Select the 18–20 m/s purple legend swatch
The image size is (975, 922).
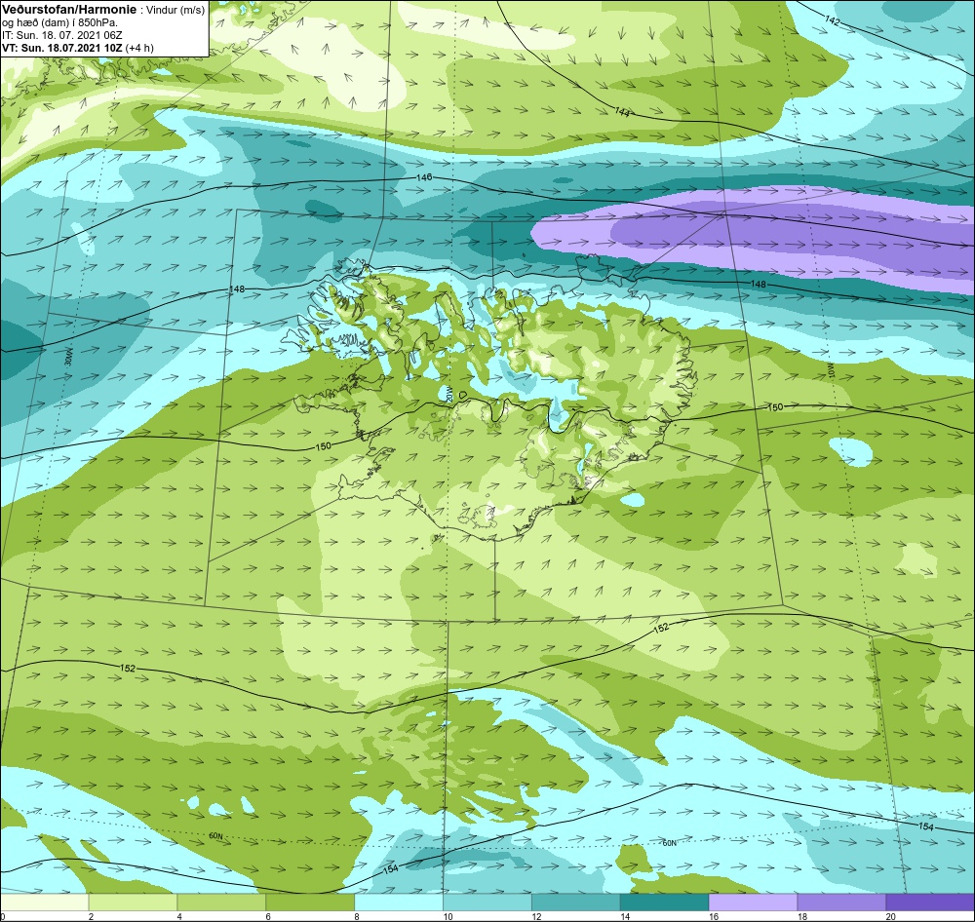point(842,902)
